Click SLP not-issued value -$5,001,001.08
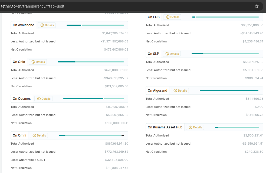This screenshot has width=266, height=173. point(252,70)
